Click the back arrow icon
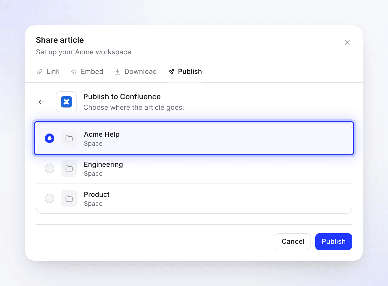388x286 pixels. tap(41, 102)
